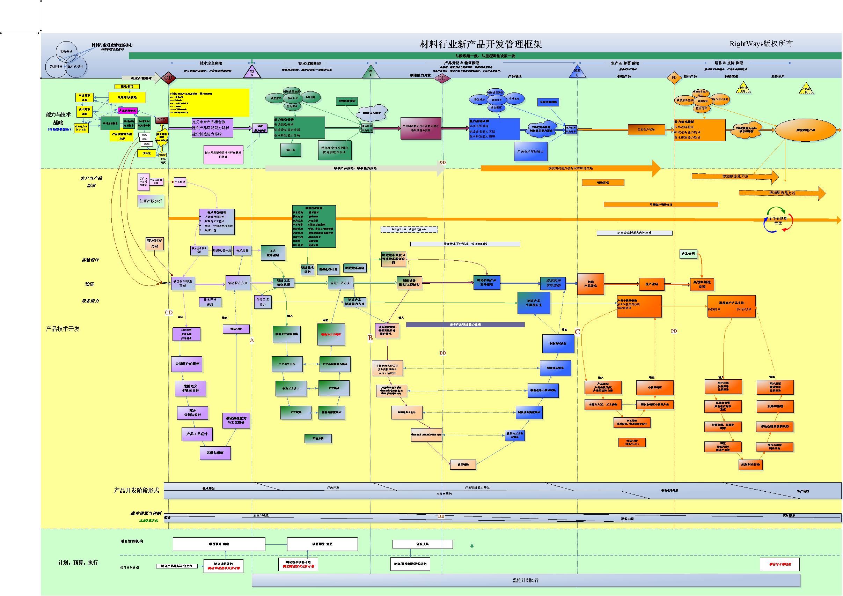843x596 pixels.
Task: Select the 资金支持 white box
Action: pos(423,544)
